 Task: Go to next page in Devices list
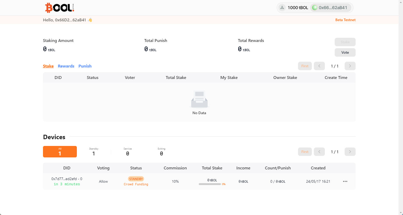350,152
